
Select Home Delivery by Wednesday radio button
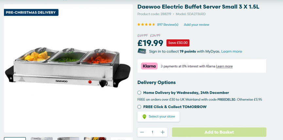(139, 92)
